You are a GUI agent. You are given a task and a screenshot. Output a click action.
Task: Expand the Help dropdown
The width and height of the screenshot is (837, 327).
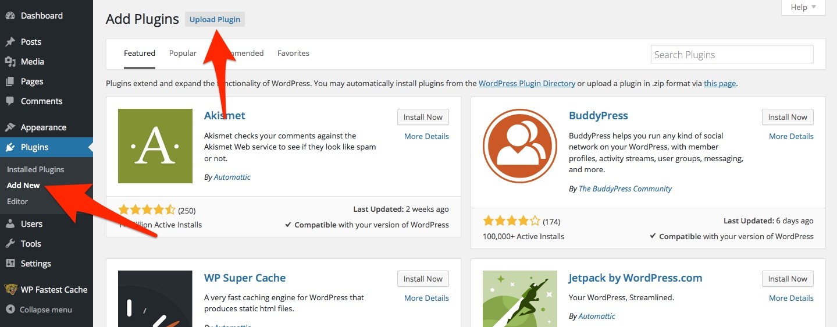tap(804, 8)
